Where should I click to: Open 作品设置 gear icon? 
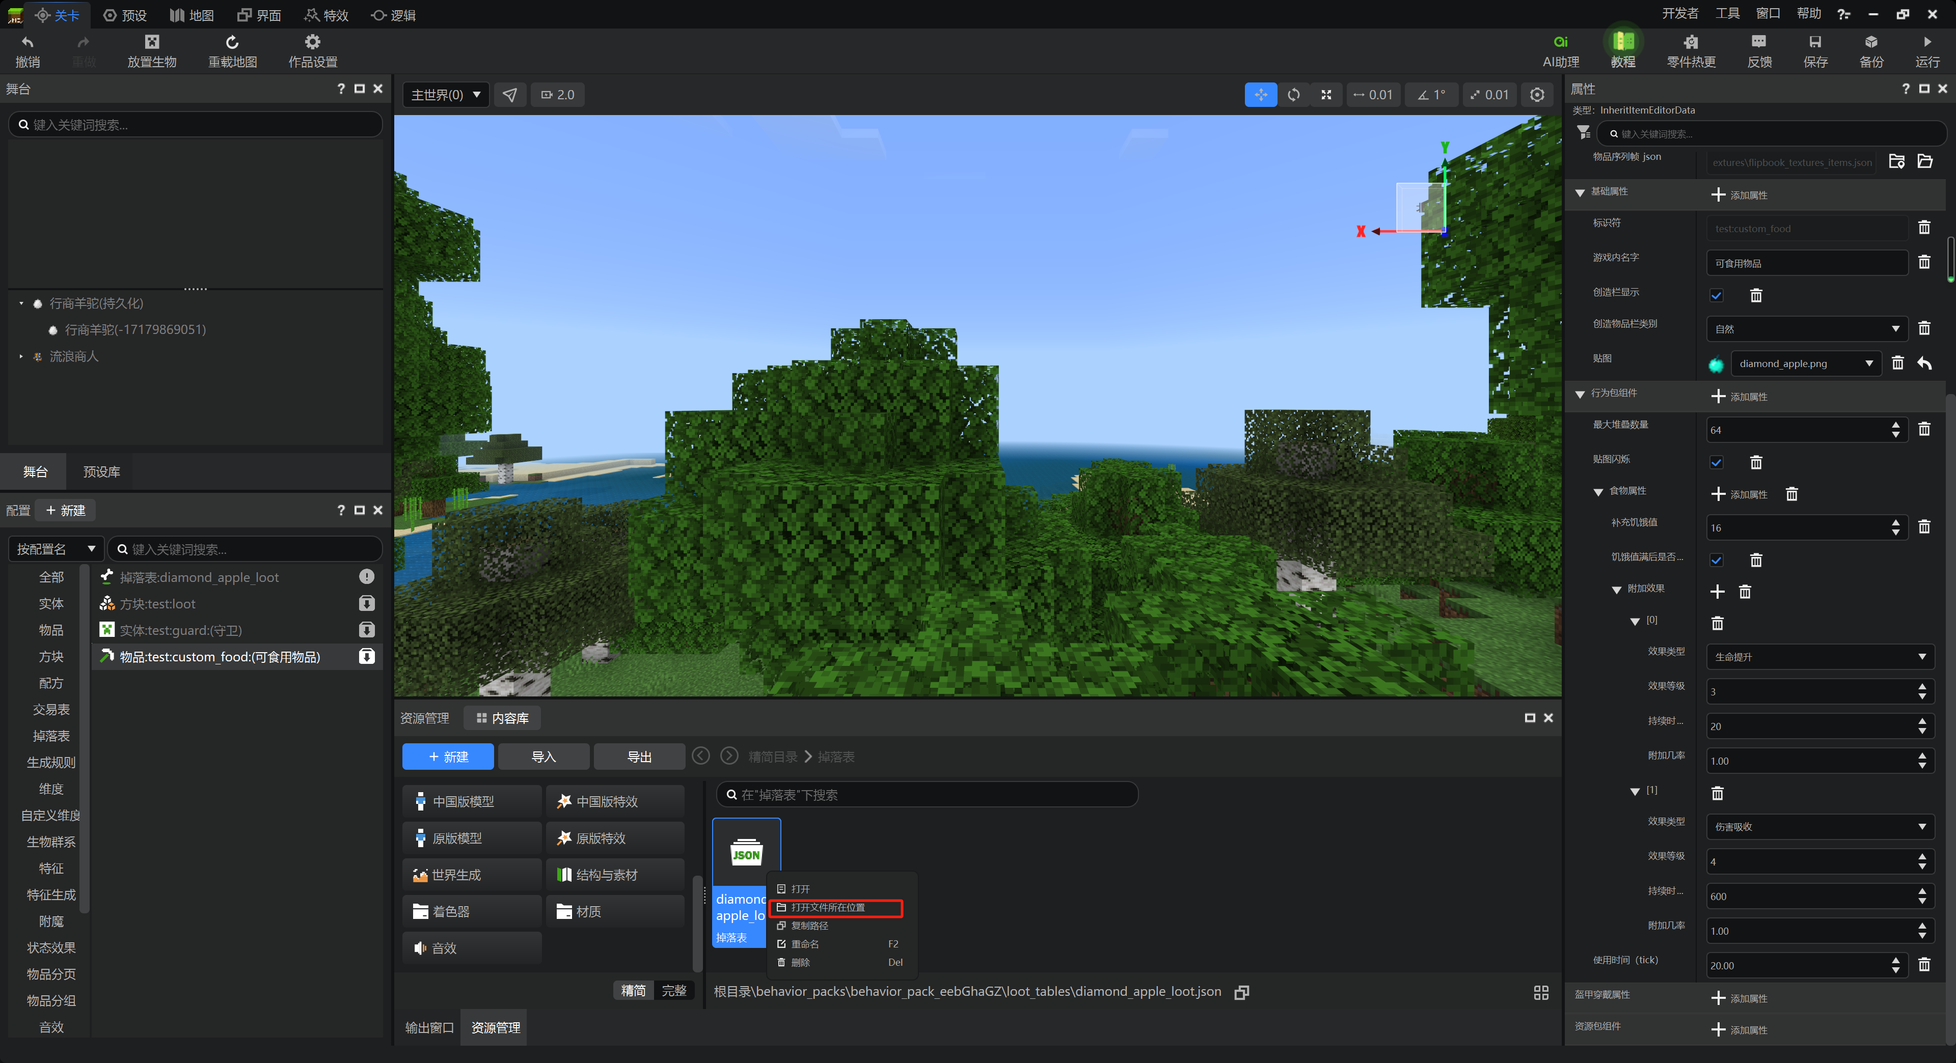coord(312,42)
